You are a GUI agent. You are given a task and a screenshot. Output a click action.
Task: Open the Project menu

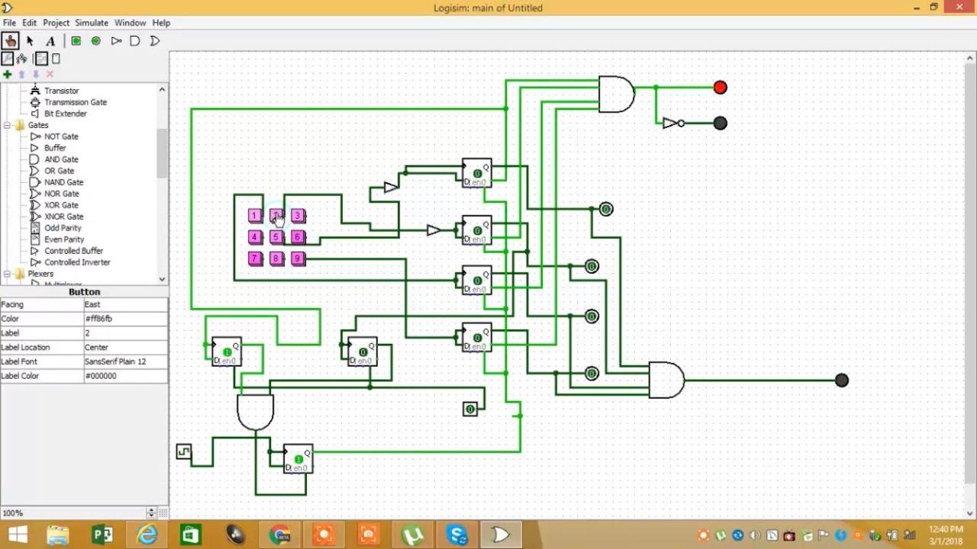56,22
